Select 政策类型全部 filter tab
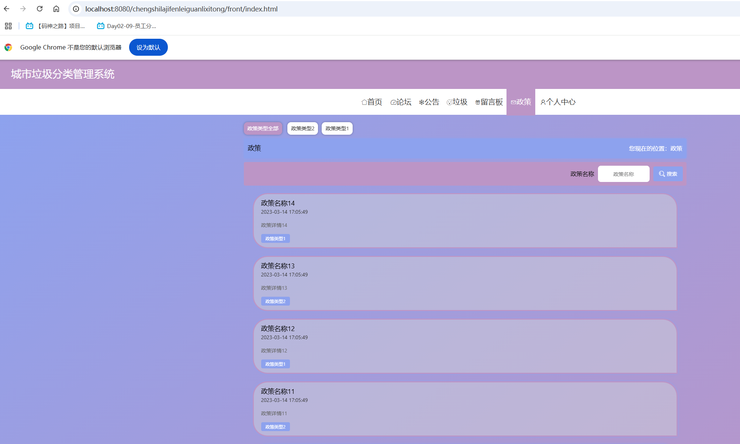Screen dimensions: 740x444 (x=263, y=128)
